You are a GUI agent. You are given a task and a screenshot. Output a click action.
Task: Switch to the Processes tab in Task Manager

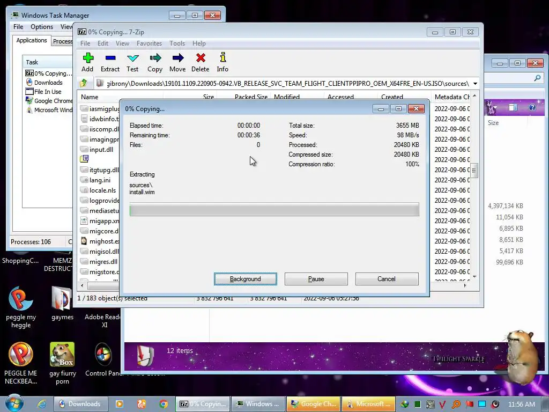[x=62, y=41]
